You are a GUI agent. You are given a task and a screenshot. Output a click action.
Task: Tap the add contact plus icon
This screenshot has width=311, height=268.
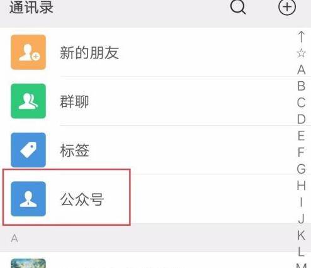click(287, 7)
